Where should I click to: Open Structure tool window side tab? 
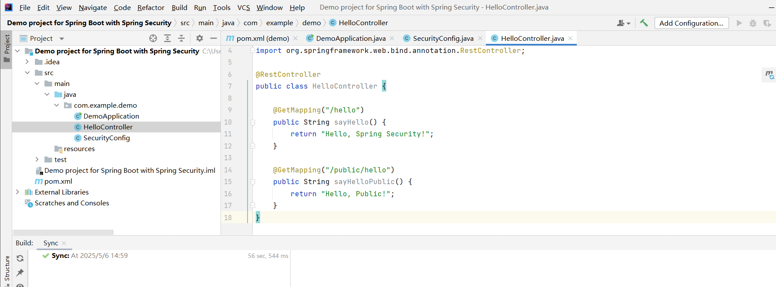[x=7, y=270]
